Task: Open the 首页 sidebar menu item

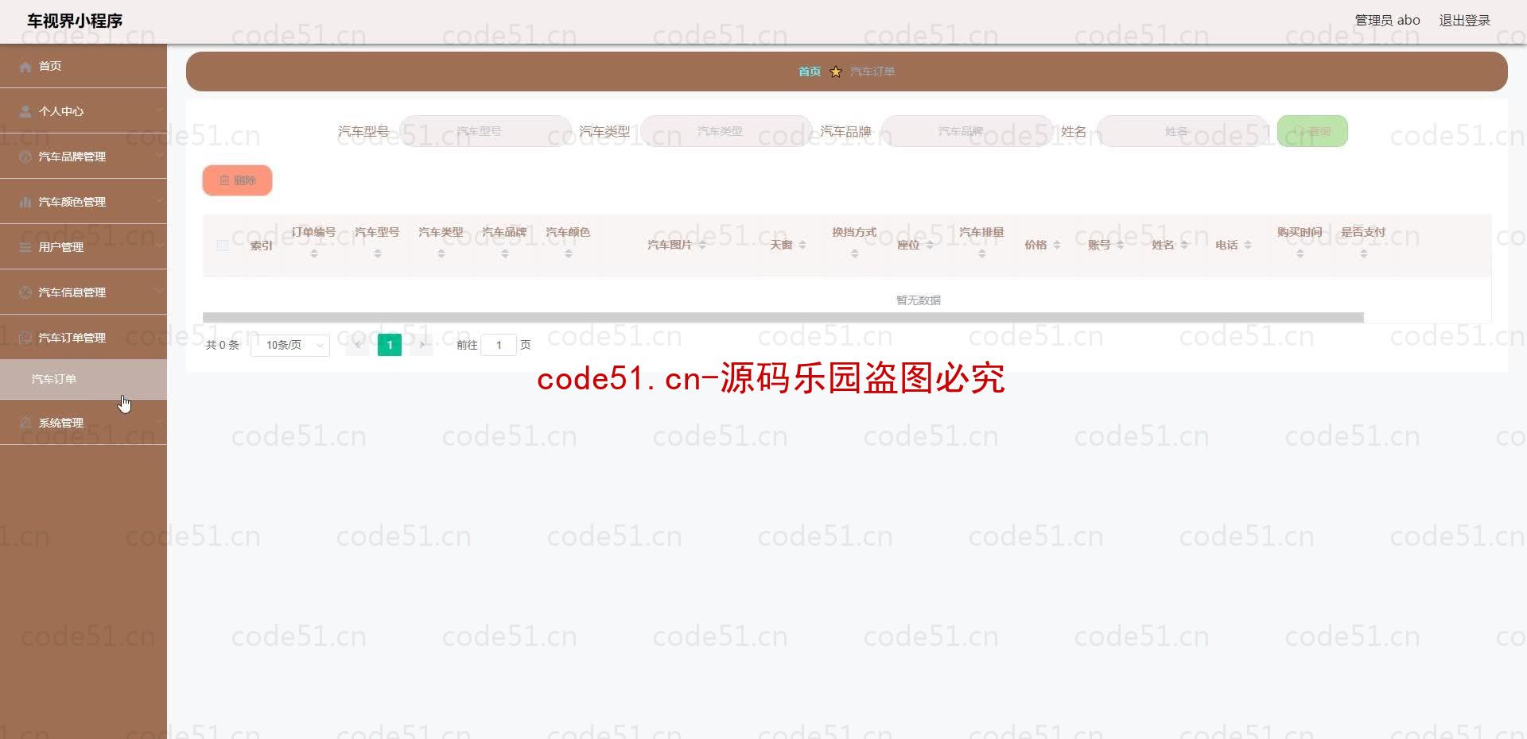Action: click(84, 66)
